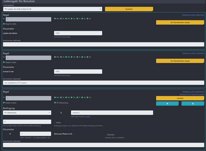Delete rule 3 with Löschen button
The height and width of the screenshot is (151, 206).
click(x=180, y=98)
